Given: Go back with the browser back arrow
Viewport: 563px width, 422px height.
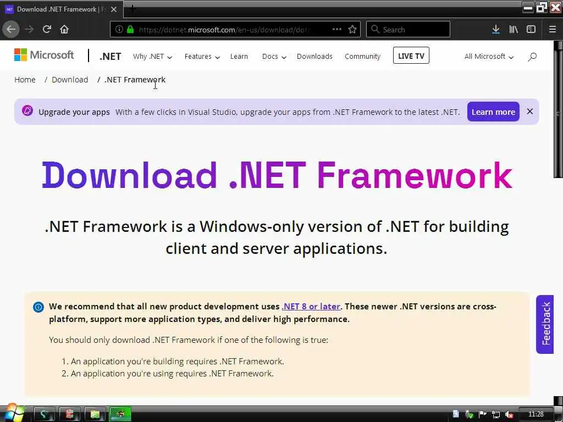Looking at the screenshot, I should 11,30.
